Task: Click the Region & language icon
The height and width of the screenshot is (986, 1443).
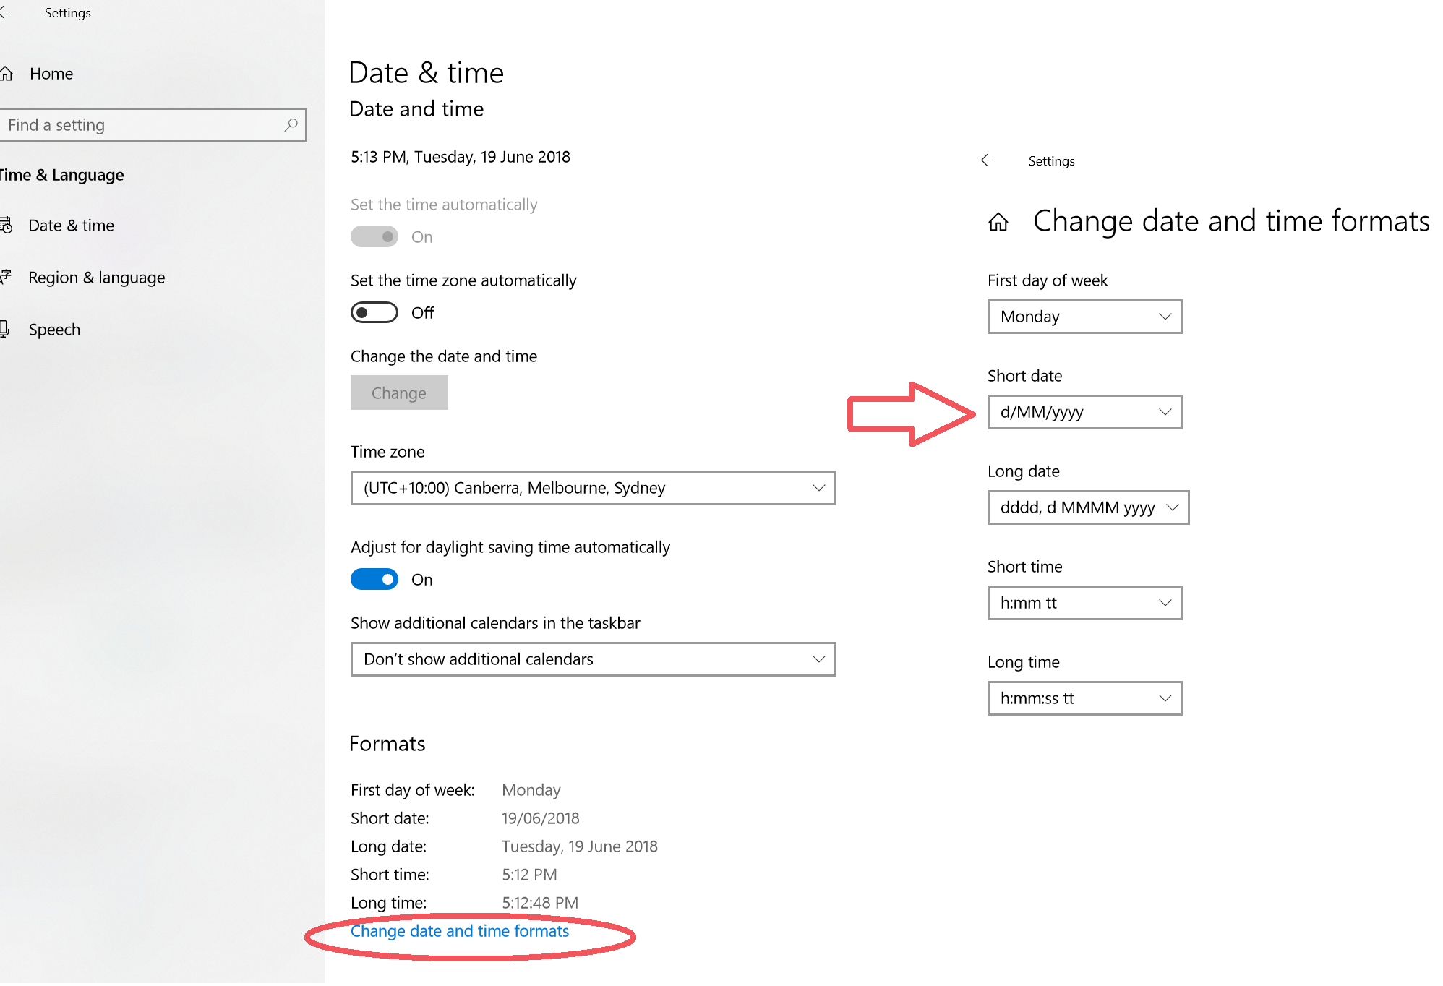Action: click(x=6, y=277)
